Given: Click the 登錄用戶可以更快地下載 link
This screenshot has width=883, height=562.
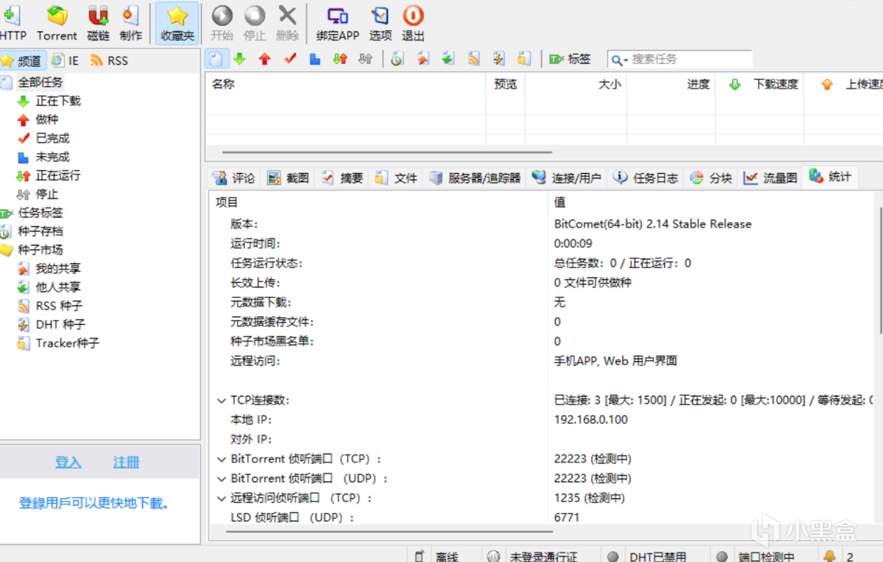Looking at the screenshot, I should pyautogui.click(x=95, y=503).
